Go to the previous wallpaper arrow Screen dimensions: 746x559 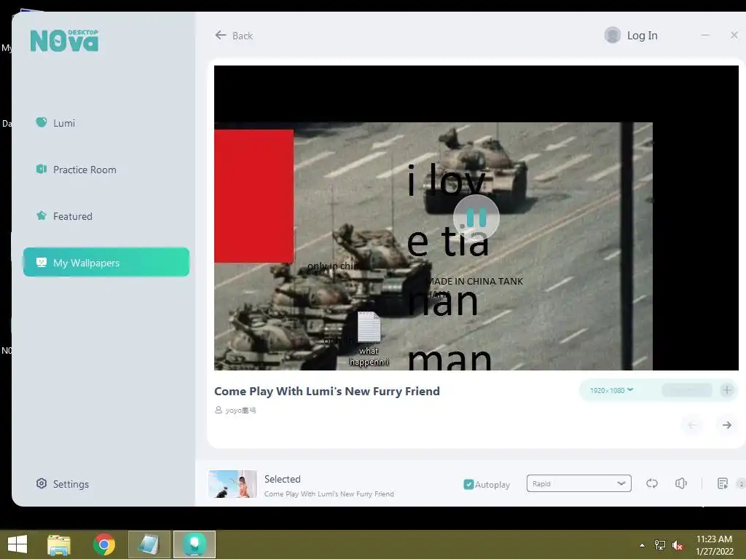692,425
